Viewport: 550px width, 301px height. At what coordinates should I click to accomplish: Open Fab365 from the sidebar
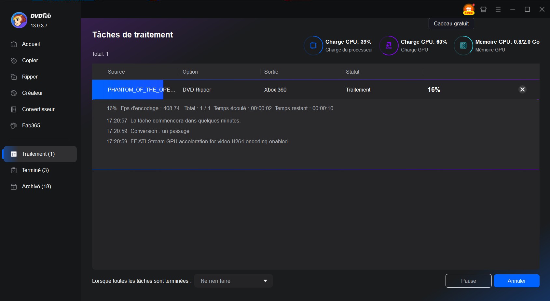(31, 125)
